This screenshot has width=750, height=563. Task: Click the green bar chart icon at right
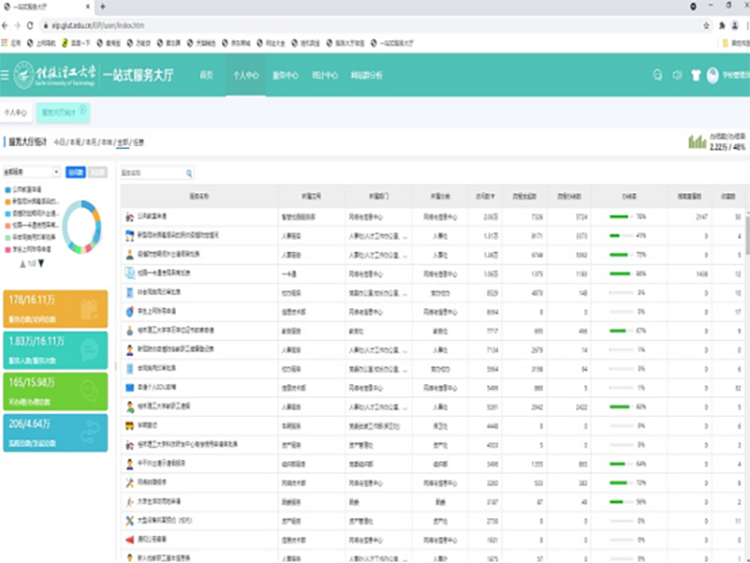pos(697,142)
